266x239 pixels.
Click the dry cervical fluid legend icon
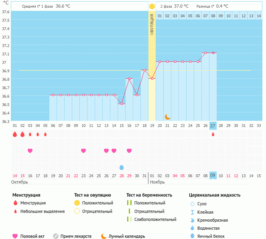(193, 204)
